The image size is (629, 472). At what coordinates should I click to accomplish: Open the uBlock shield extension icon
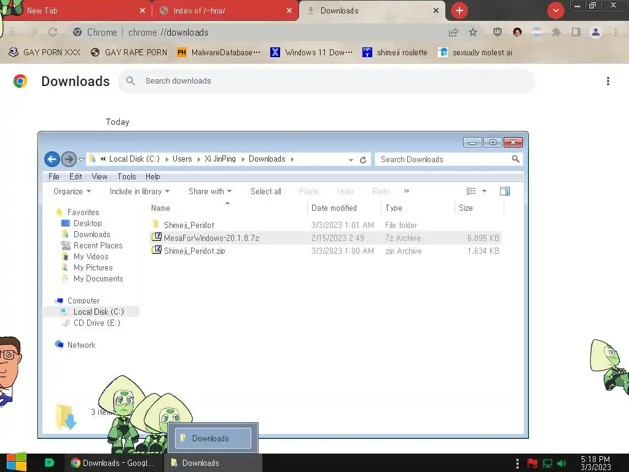coord(498,32)
